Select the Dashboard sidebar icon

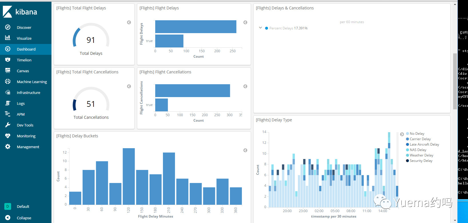pos(8,49)
